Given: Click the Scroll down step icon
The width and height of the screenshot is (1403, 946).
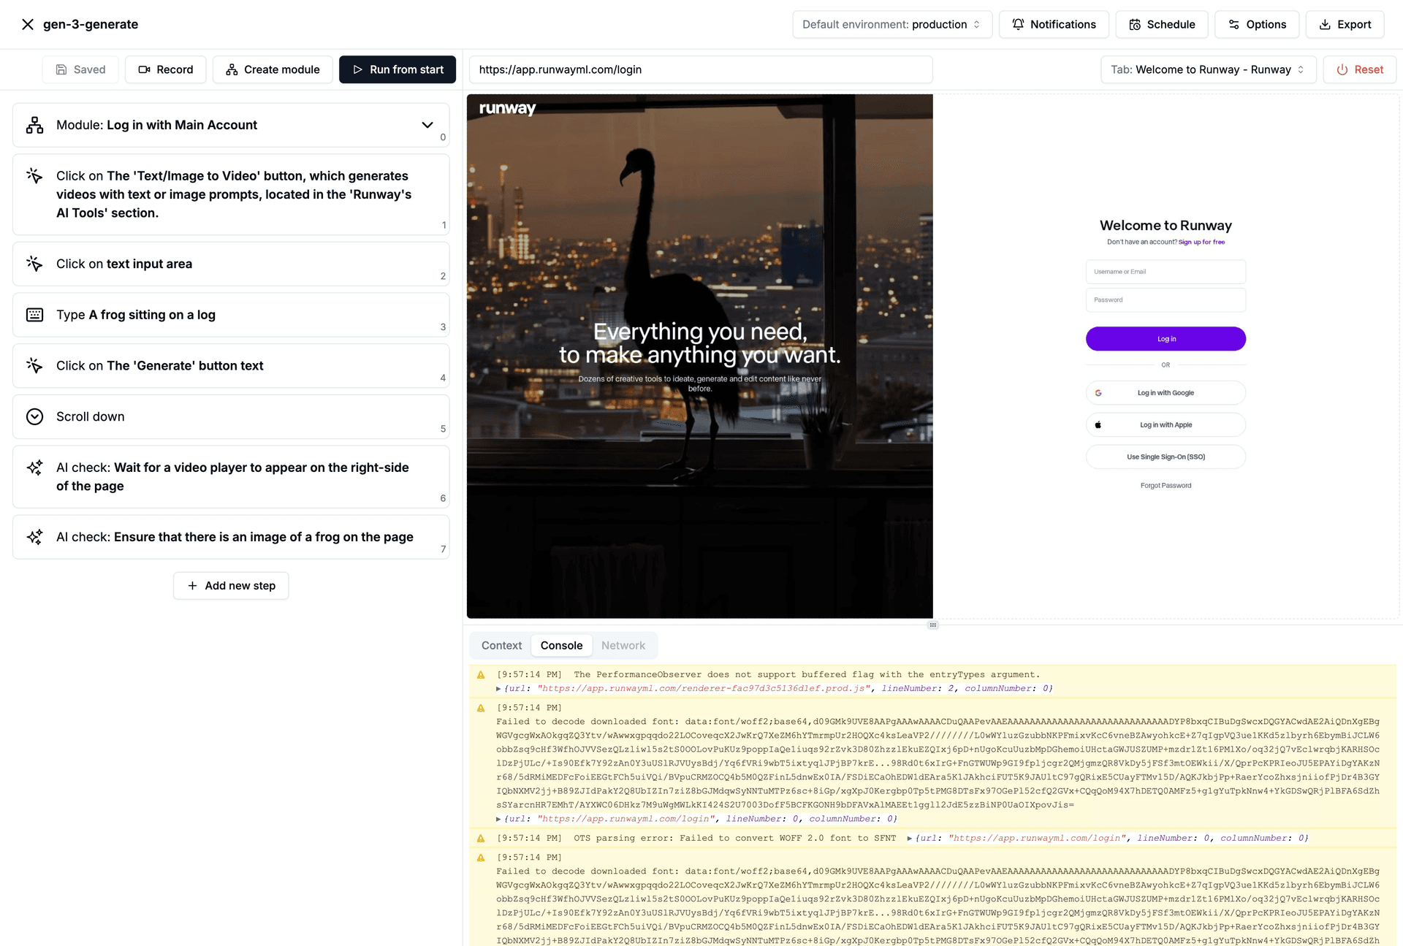Looking at the screenshot, I should (34, 416).
